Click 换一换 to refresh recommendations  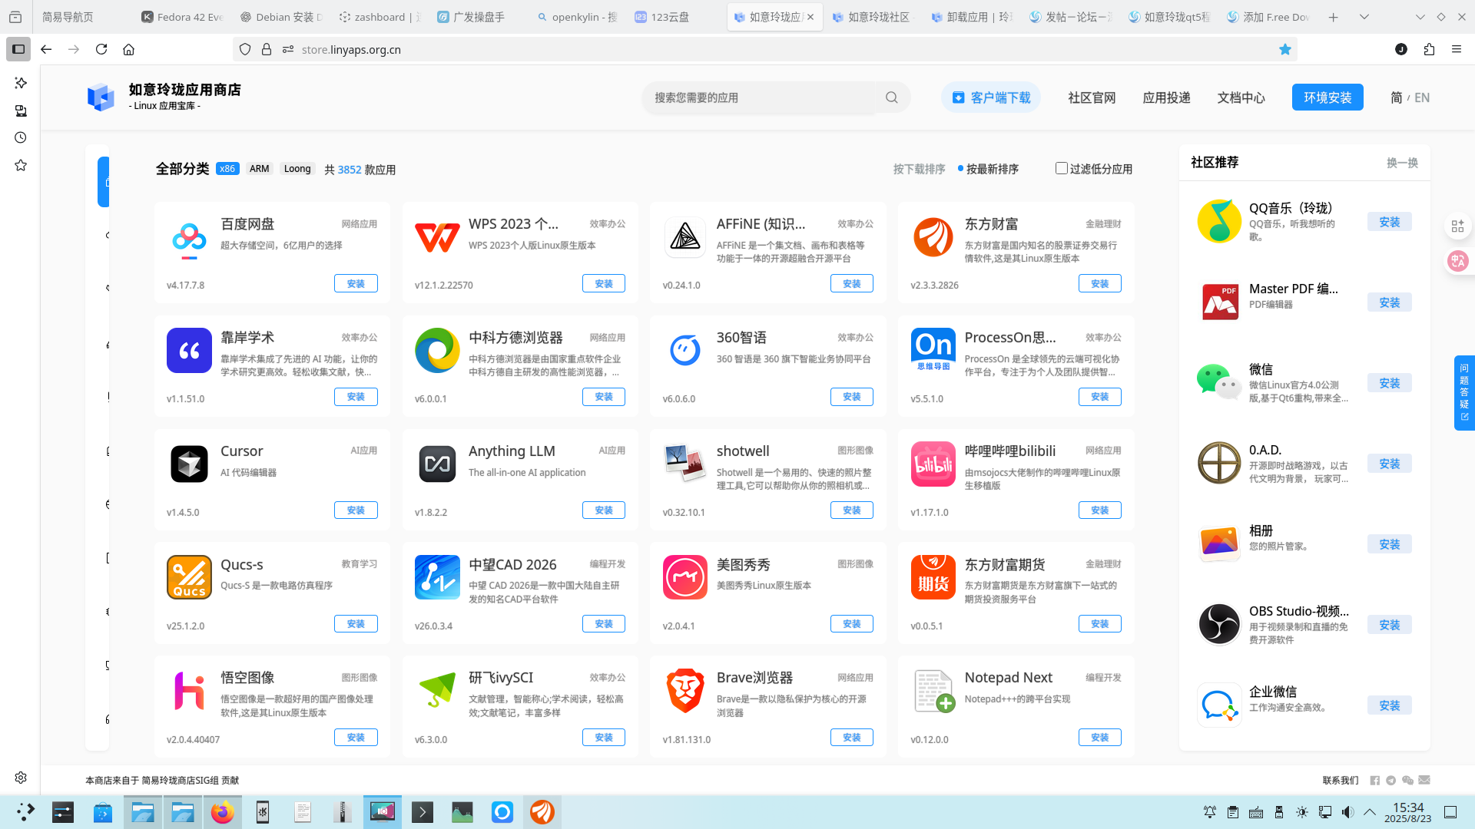click(x=1402, y=163)
